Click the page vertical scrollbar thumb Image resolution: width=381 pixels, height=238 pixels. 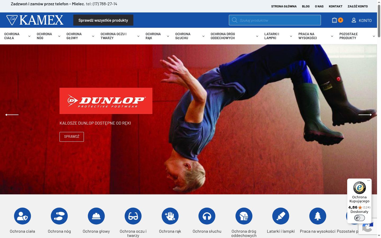coord(379,21)
